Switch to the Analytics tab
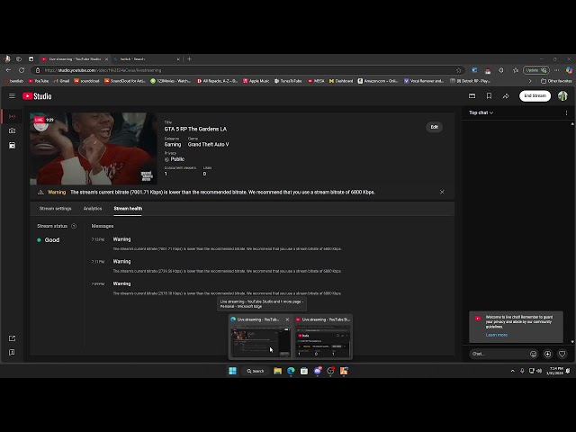The width and height of the screenshot is (576, 432). click(x=93, y=208)
